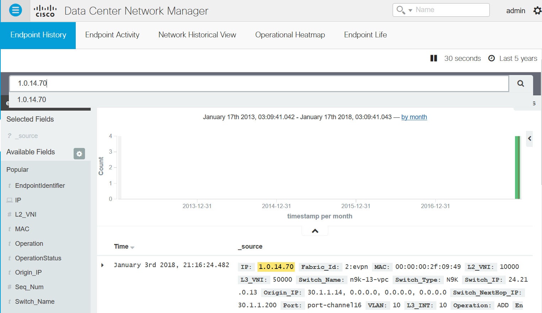The width and height of the screenshot is (542, 313).
Task: Switch to the Endpoint Activity tab
Action: coord(112,35)
